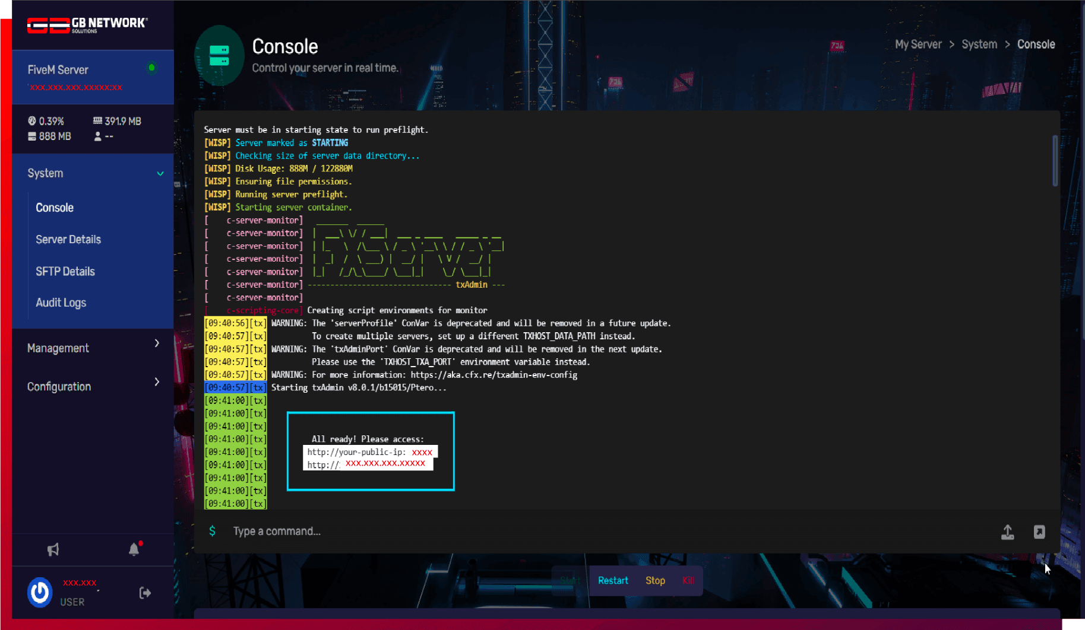The image size is (1085, 630).
Task: Kill the server process
Action: click(x=688, y=581)
